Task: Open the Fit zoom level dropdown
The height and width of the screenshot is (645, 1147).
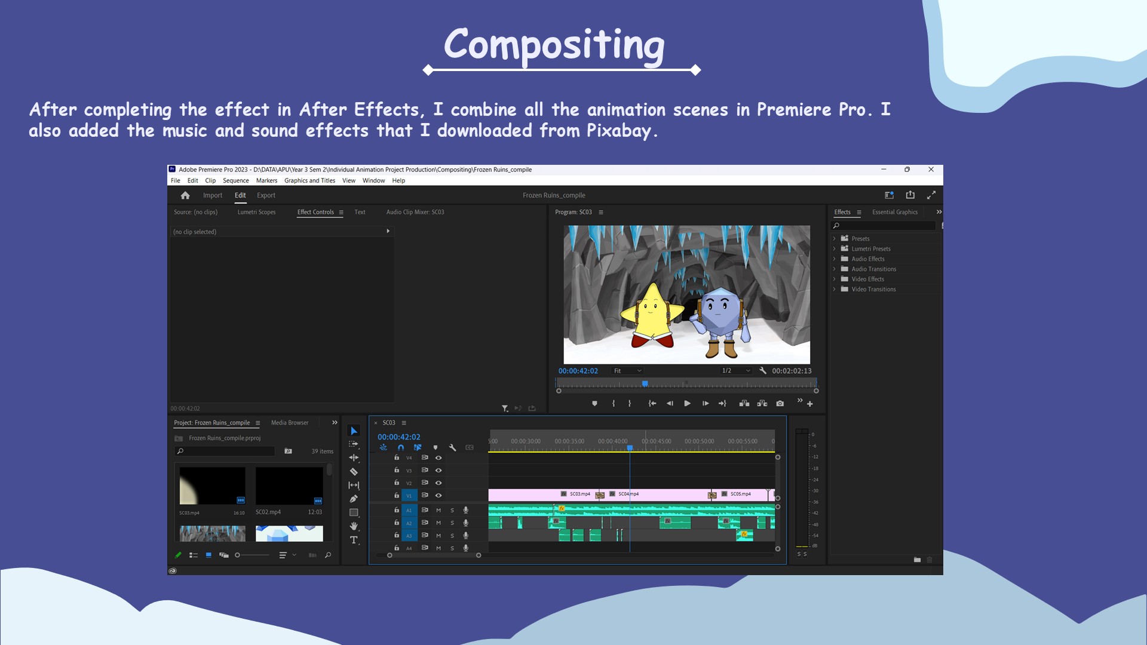Action: click(x=628, y=371)
